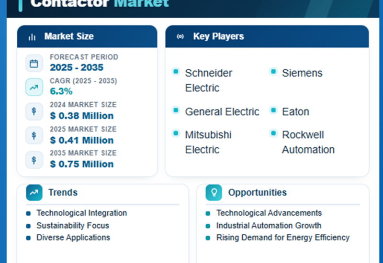Screen dimensions: 383x263
Task: Click the dollar icon for 2035 Market Size
Action: click(34, 160)
